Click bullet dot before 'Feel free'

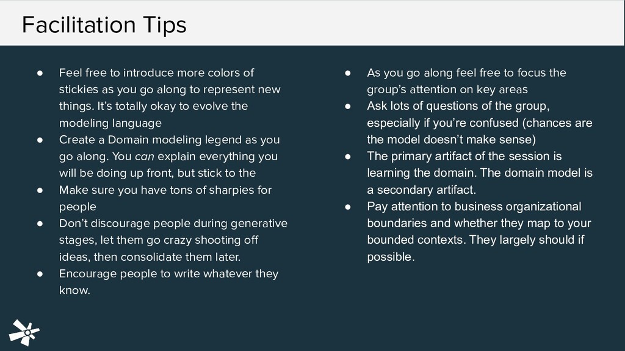(40, 73)
